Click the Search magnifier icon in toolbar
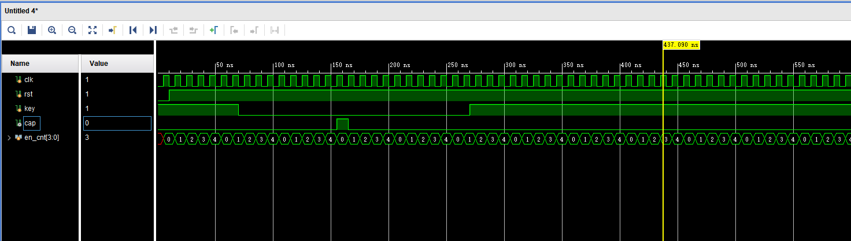 12,30
